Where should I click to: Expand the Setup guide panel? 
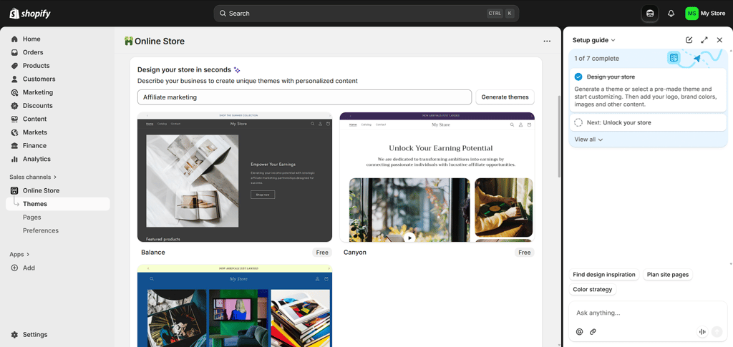[704, 40]
